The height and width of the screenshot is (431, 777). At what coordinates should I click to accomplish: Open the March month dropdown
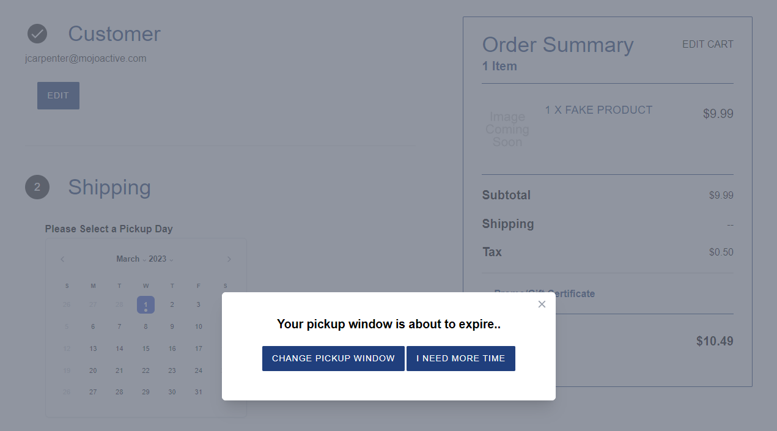point(131,259)
